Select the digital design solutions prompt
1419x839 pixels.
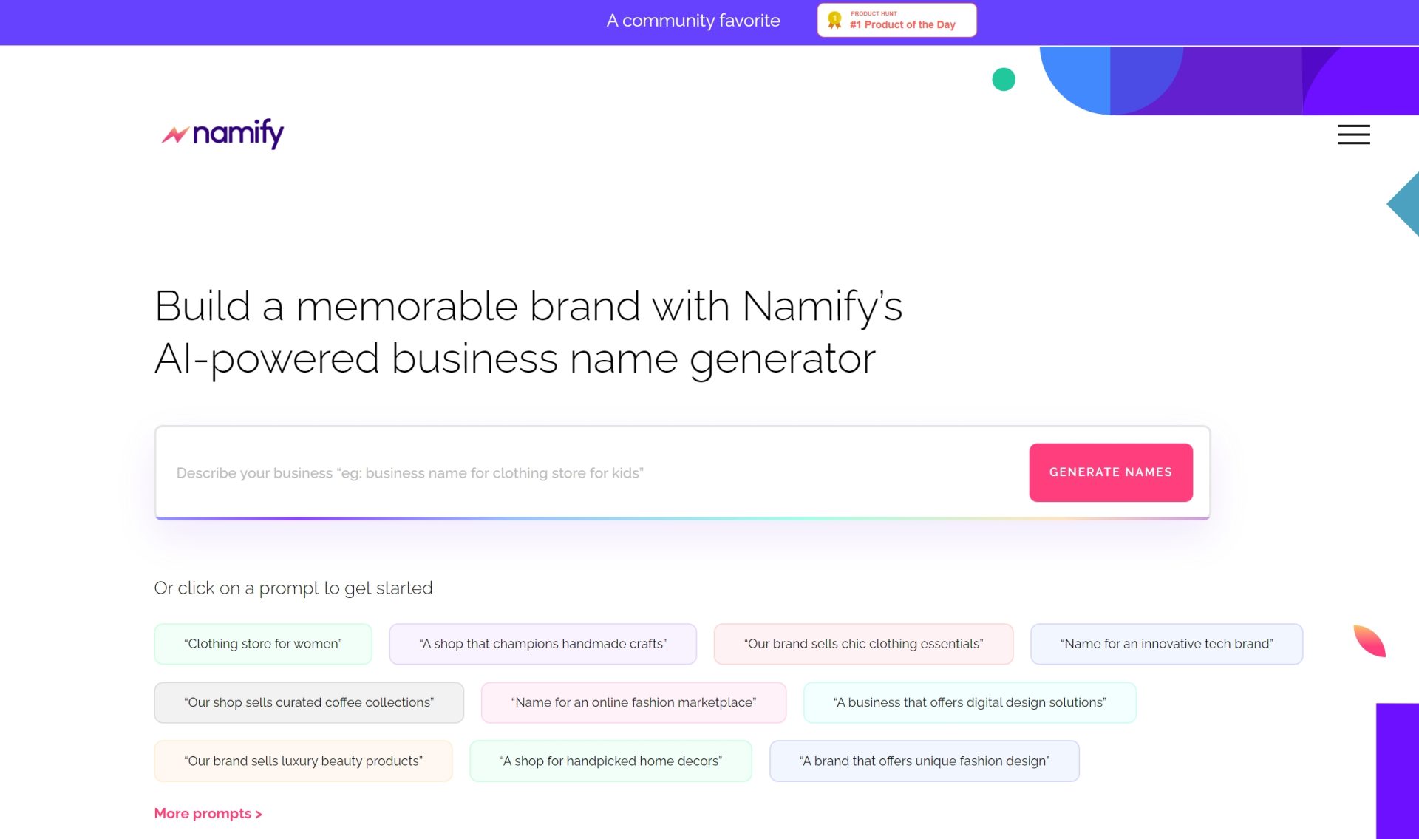click(970, 702)
